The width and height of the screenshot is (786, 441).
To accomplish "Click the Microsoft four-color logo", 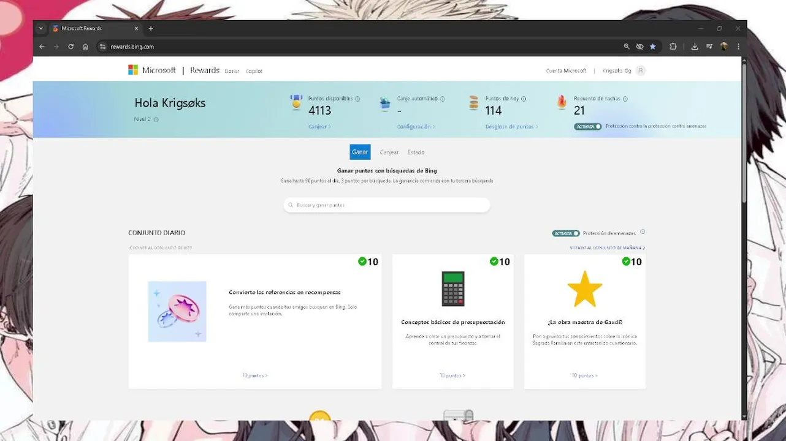I will point(133,70).
